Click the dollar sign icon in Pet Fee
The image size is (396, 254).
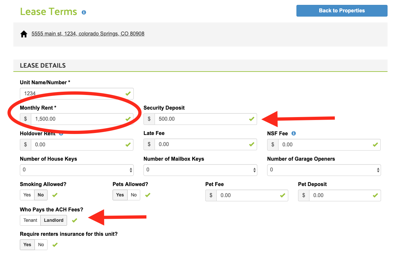[211, 195]
